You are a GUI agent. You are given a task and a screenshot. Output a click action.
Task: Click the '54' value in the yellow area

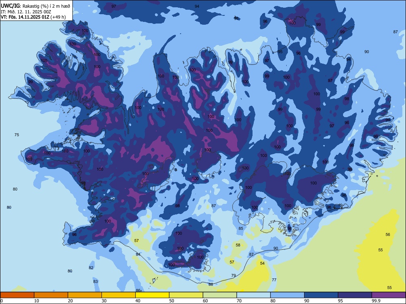[x=262, y=263]
